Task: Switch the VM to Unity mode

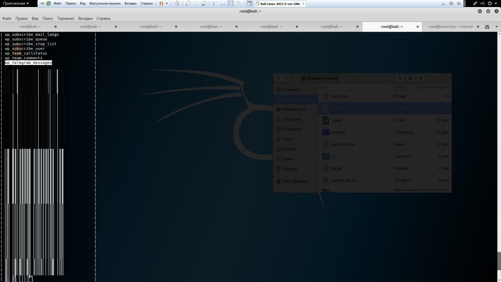Action: (238, 3)
